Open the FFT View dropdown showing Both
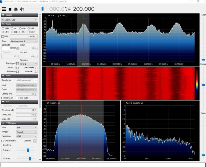 [27, 128]
